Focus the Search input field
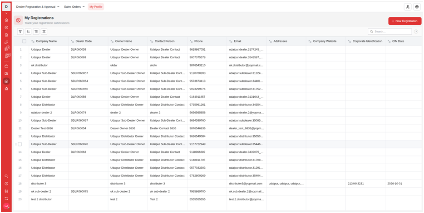 [x=390, y=32]
